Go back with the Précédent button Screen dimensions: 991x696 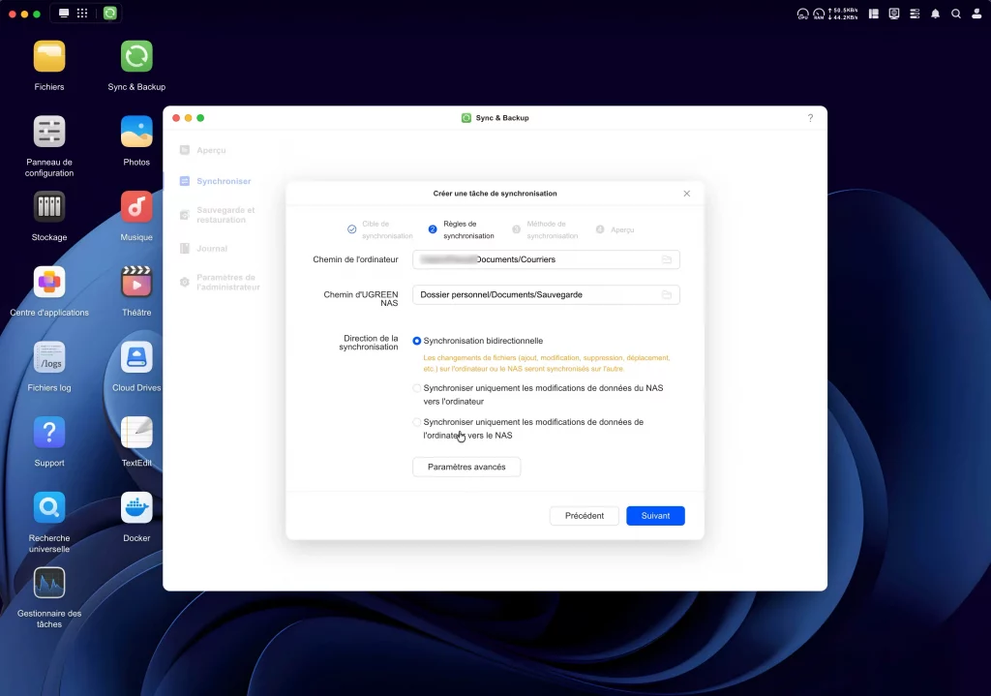point(584,516)
